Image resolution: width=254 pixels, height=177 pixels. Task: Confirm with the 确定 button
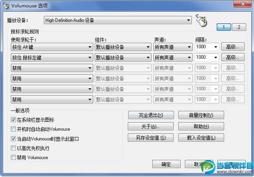(x=166, y=164)
